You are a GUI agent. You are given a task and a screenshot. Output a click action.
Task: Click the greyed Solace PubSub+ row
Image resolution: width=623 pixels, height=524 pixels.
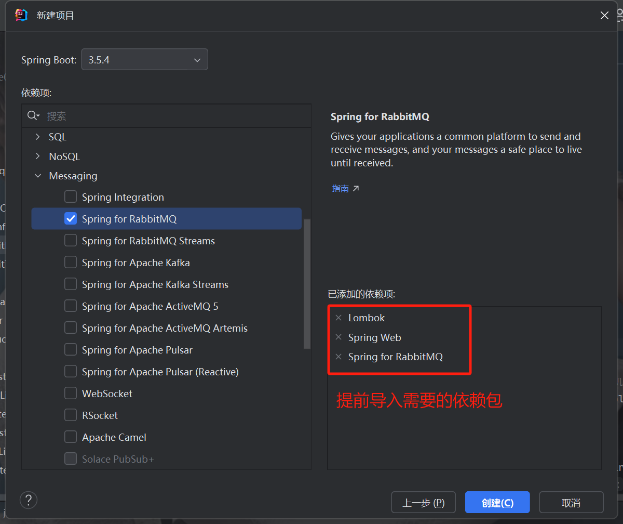click(x=166, y=459)
